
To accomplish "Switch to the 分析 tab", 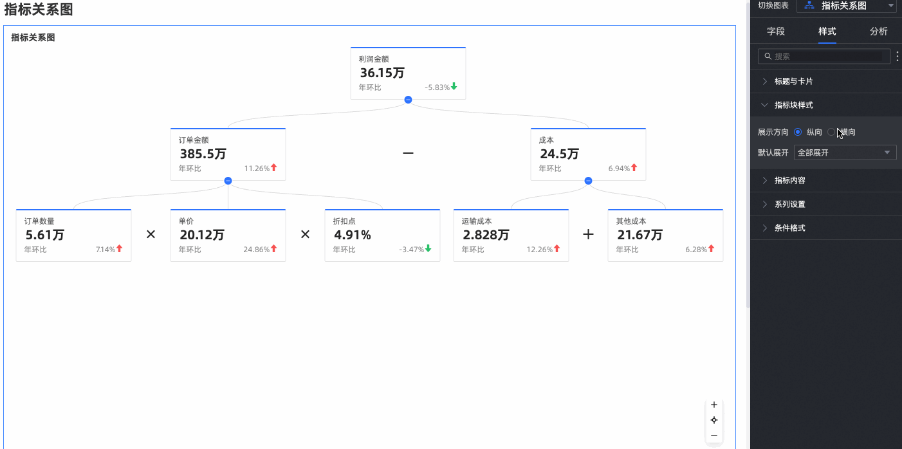I will coord(878,31).
